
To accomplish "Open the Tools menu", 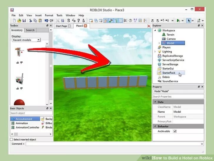I will coord(59,15).
